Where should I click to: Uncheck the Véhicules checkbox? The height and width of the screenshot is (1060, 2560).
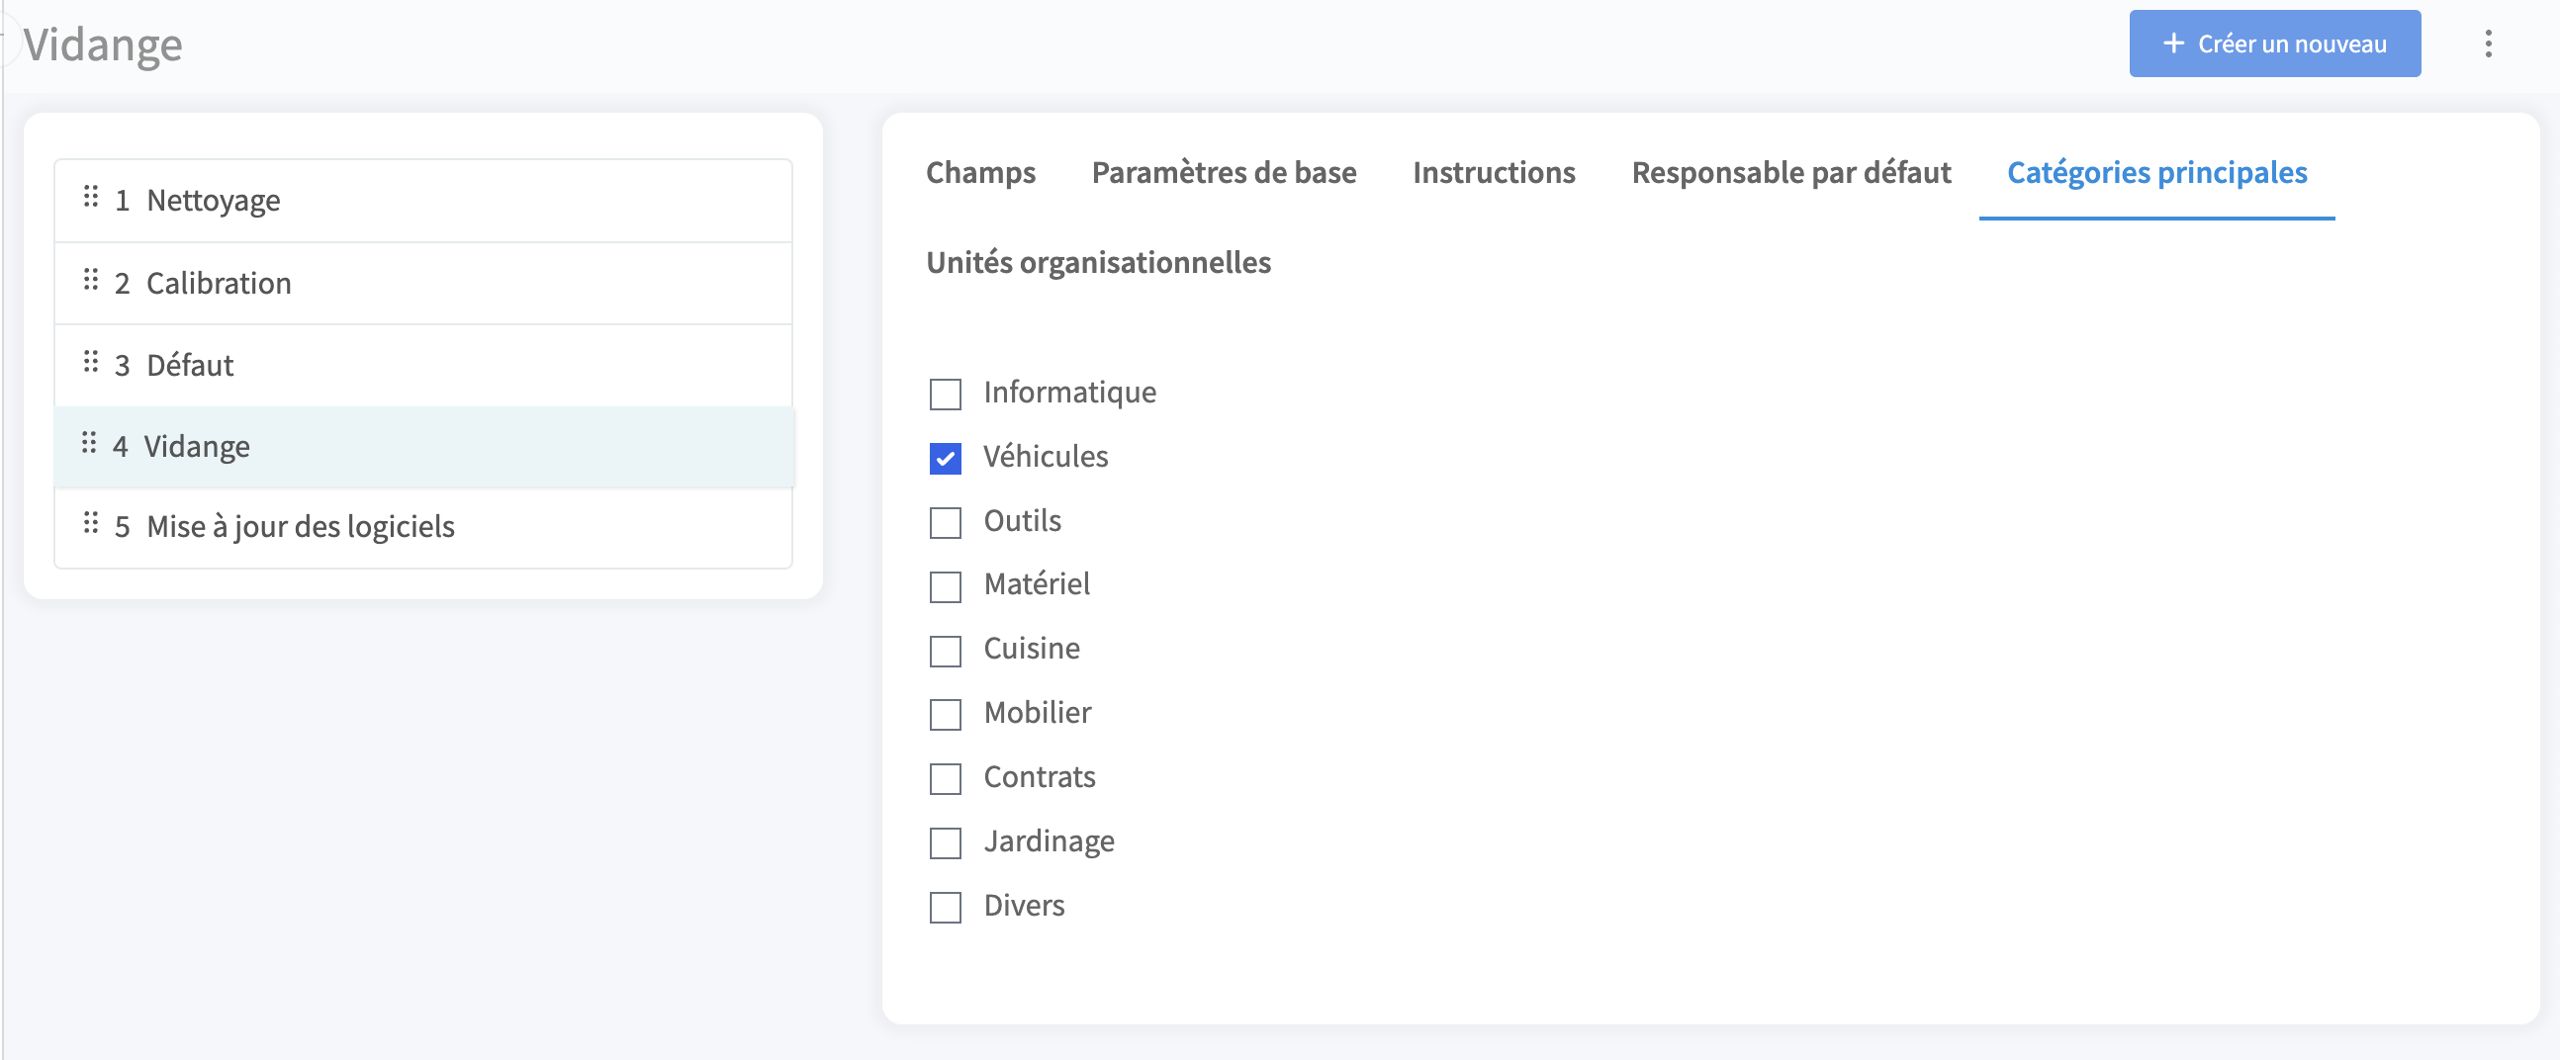tap(945, 458)
